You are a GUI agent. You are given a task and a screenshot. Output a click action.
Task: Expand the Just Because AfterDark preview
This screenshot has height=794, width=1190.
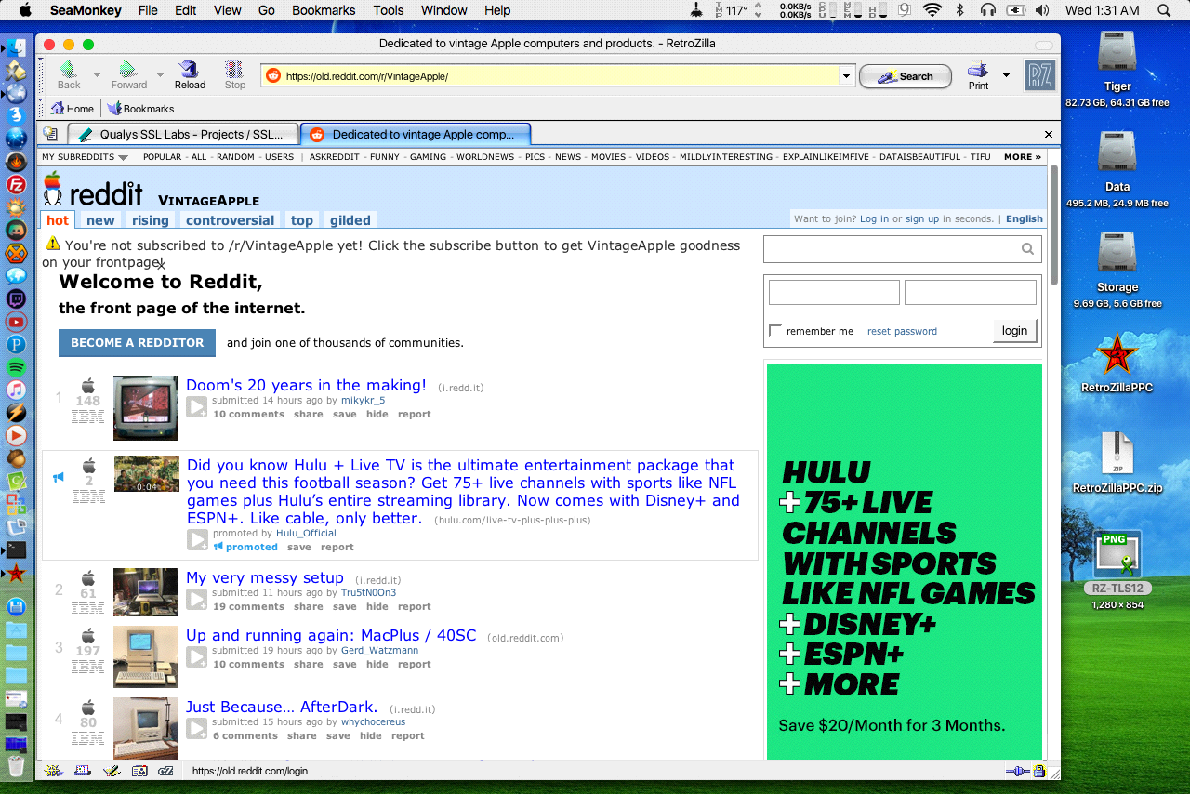[197, 728]
